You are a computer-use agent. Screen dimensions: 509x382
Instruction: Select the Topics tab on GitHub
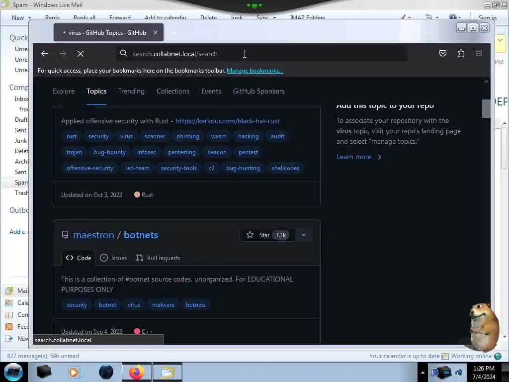coord(96,92)
